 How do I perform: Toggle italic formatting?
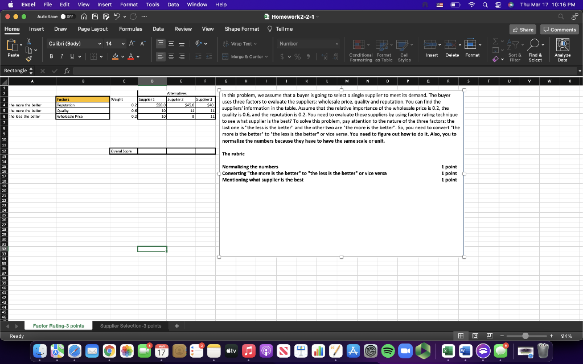click(x=61, y=56)
